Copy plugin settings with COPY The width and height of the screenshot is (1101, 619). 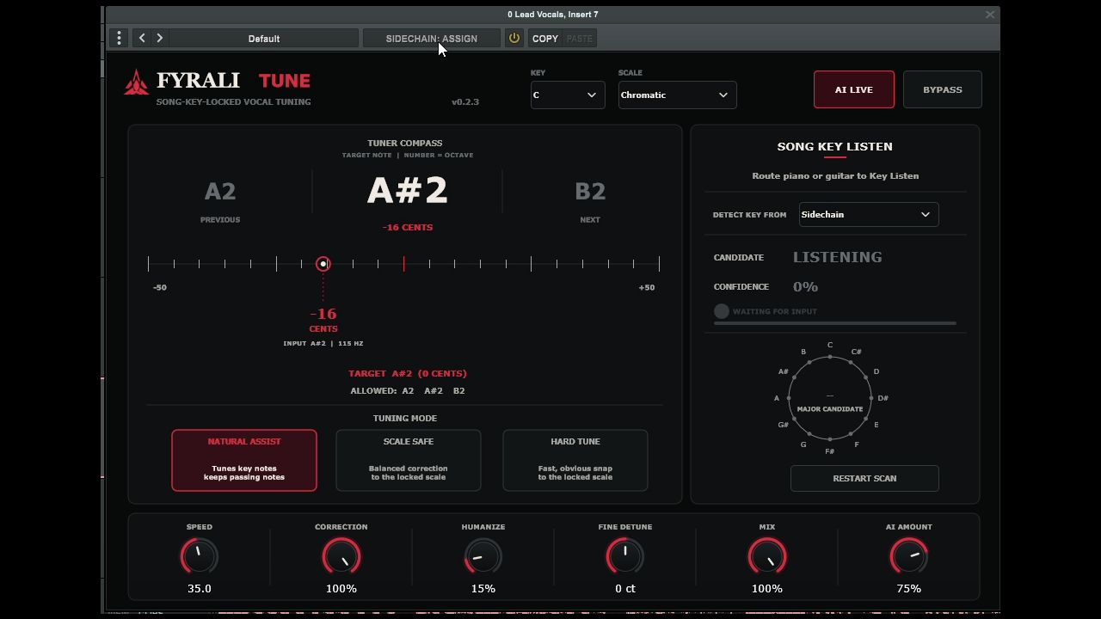(x=545, y=39)
